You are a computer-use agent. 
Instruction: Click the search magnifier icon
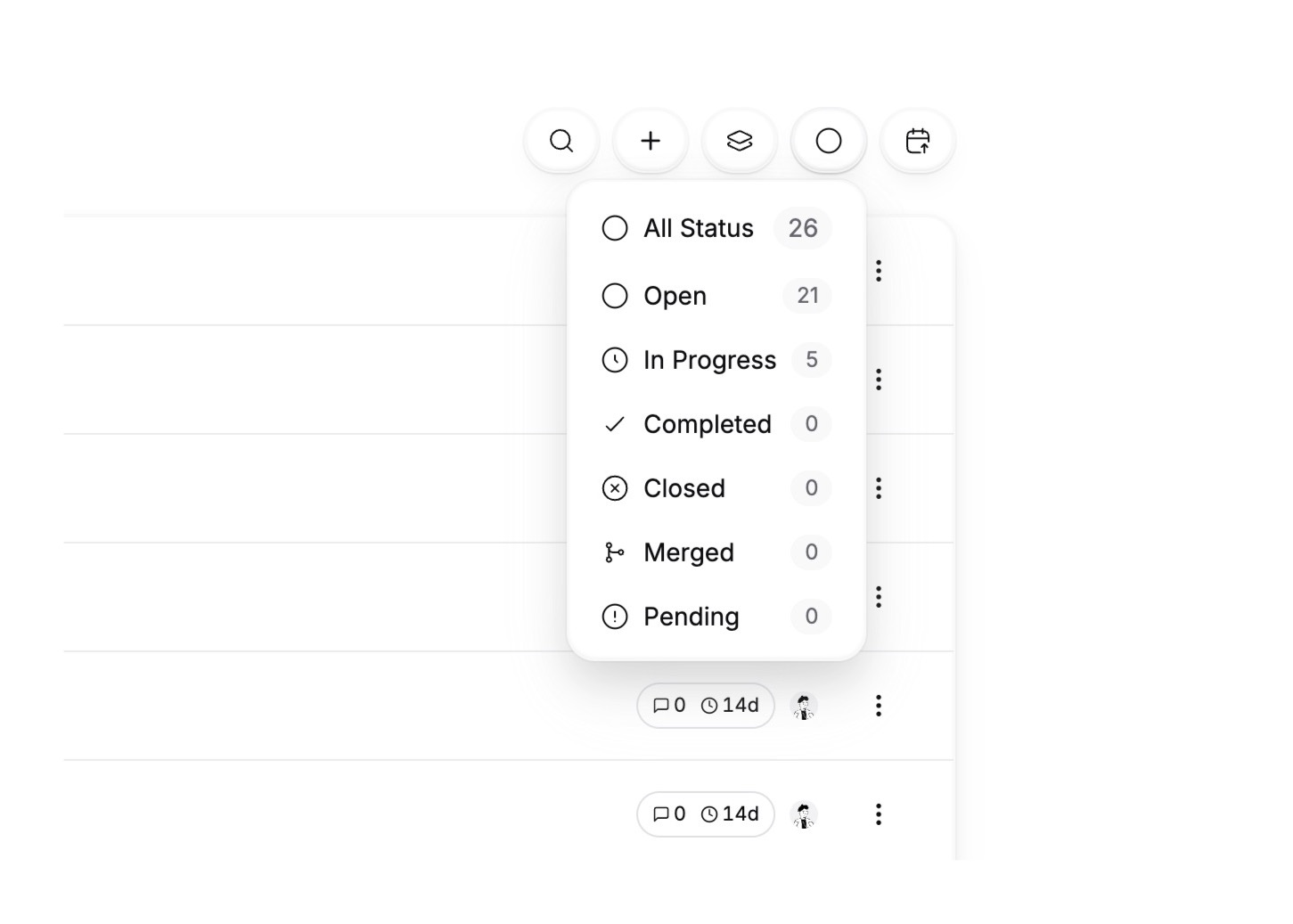[x=561, y=141]
